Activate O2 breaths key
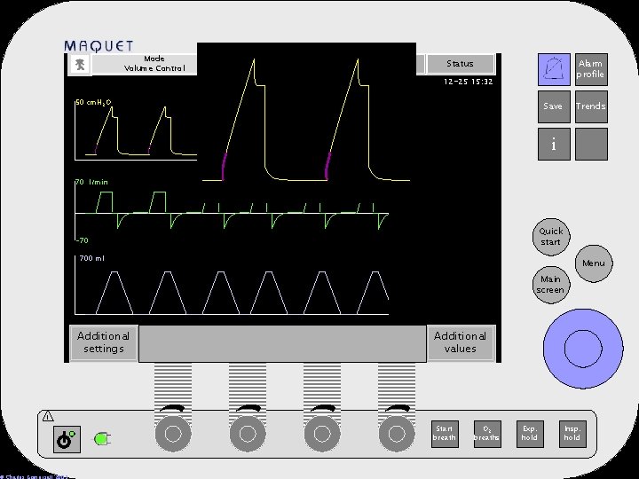Screen dimensions: 639x479 coord(487,434)
